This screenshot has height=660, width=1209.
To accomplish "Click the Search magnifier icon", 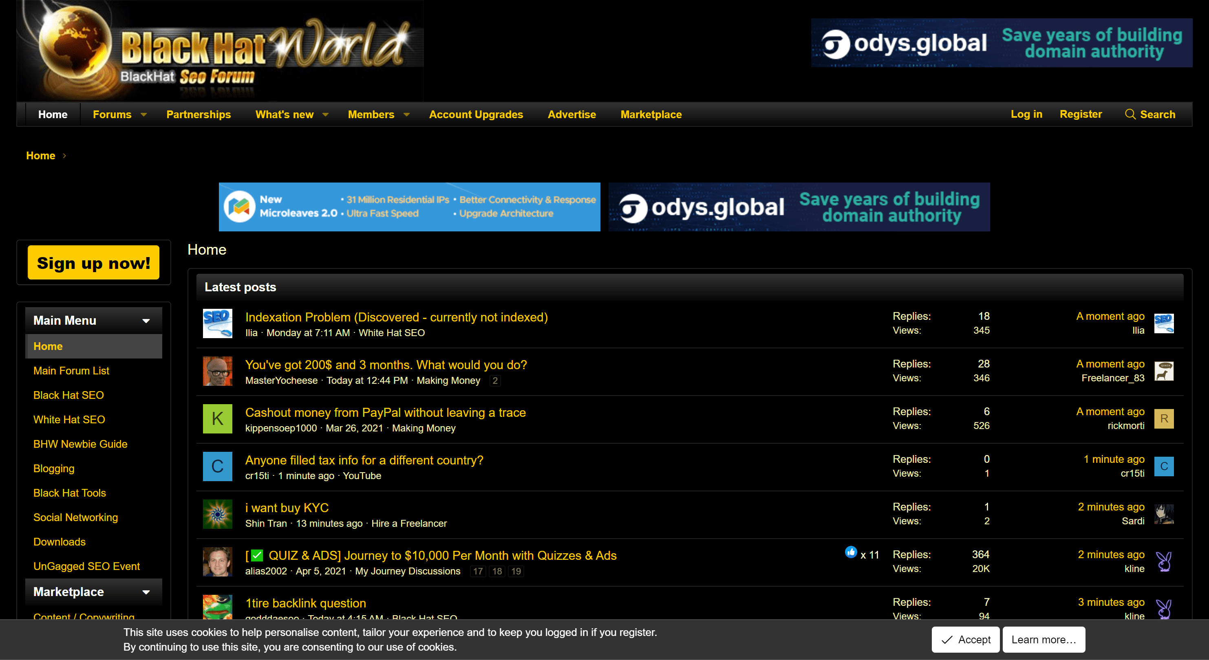I will (x=1130, y=114).
